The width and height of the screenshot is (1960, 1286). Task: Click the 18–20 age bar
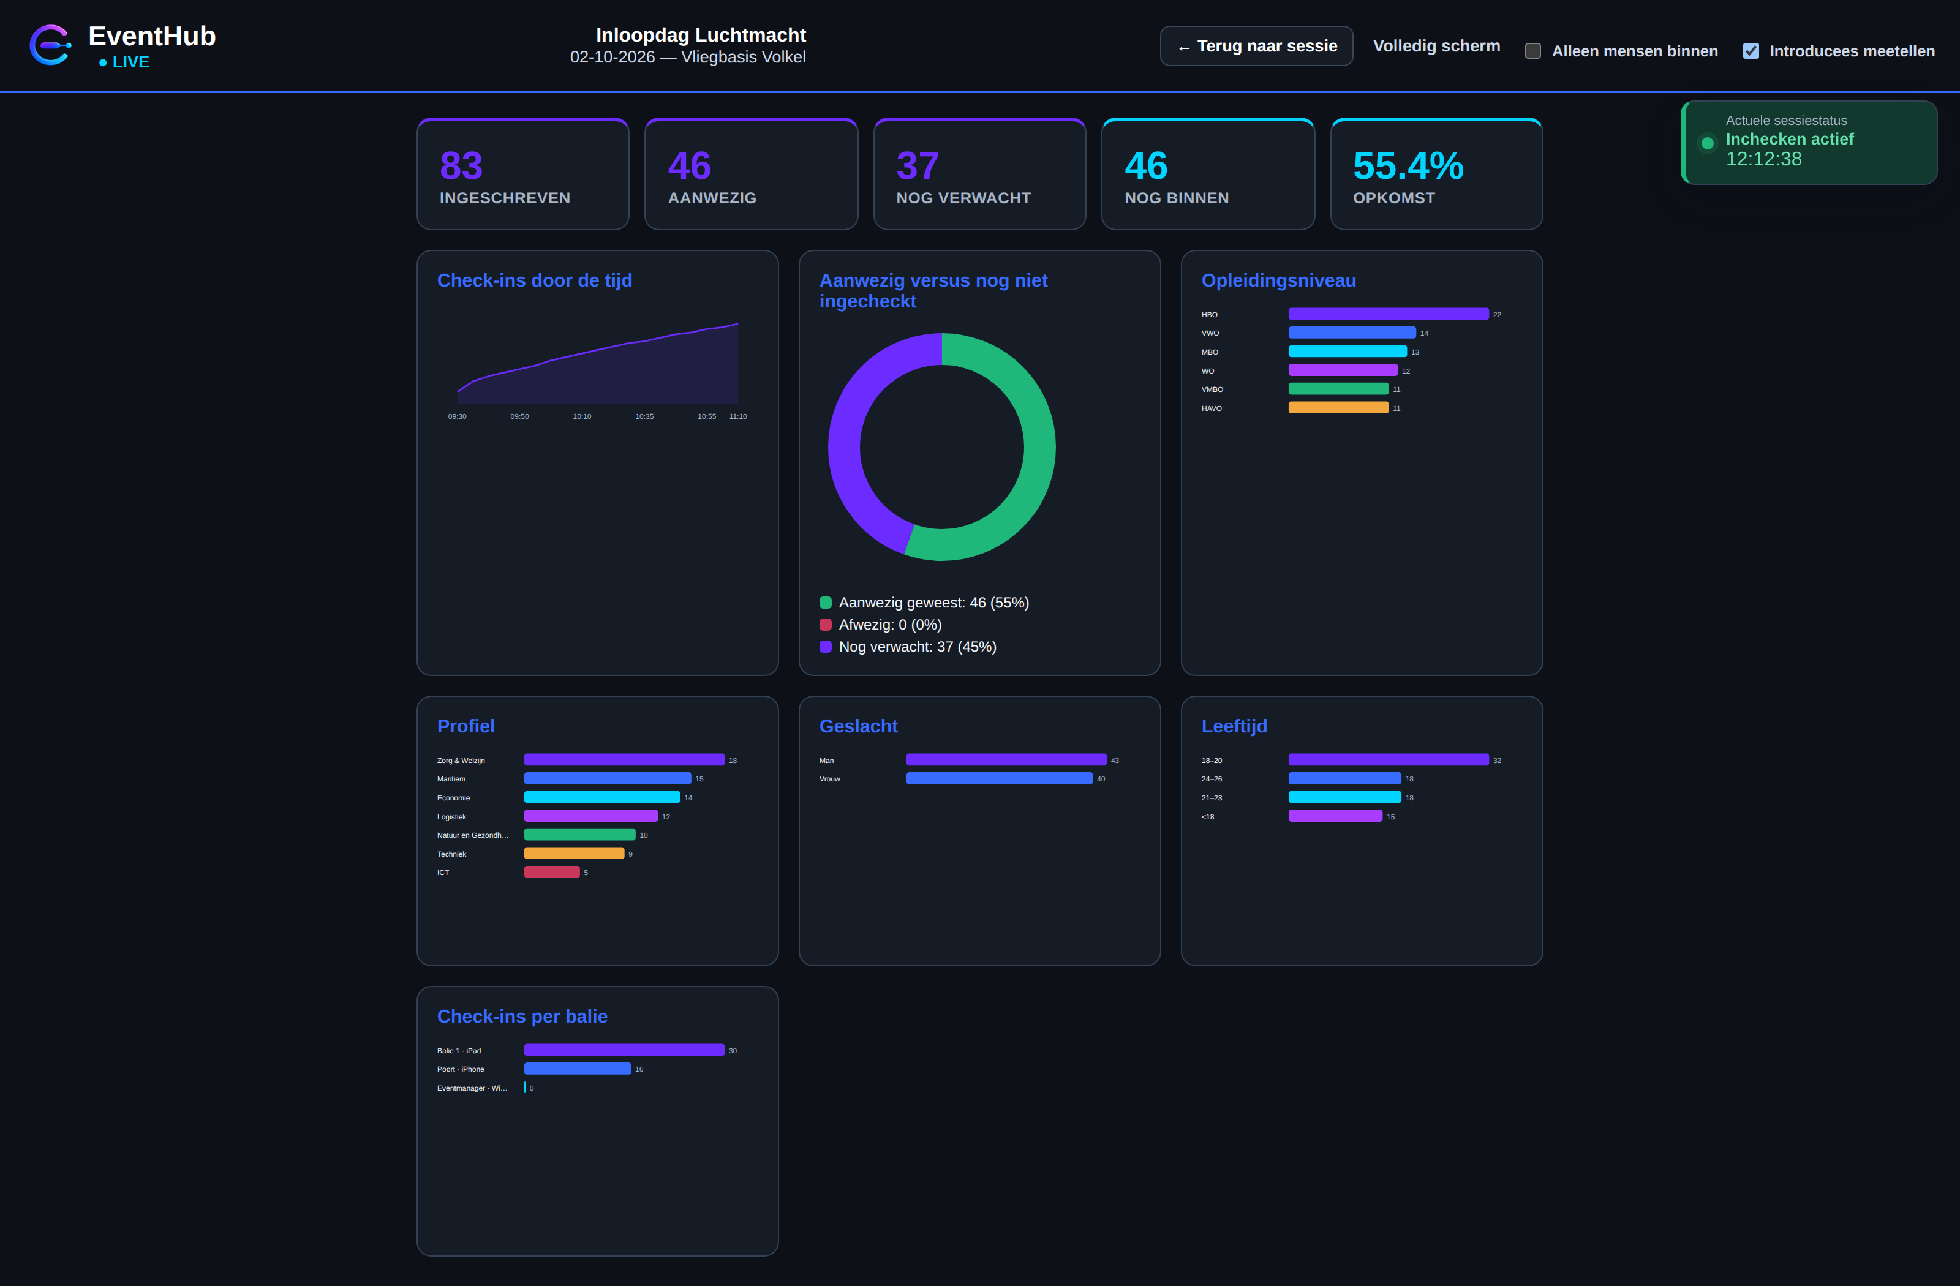(x=1389, y=760)
